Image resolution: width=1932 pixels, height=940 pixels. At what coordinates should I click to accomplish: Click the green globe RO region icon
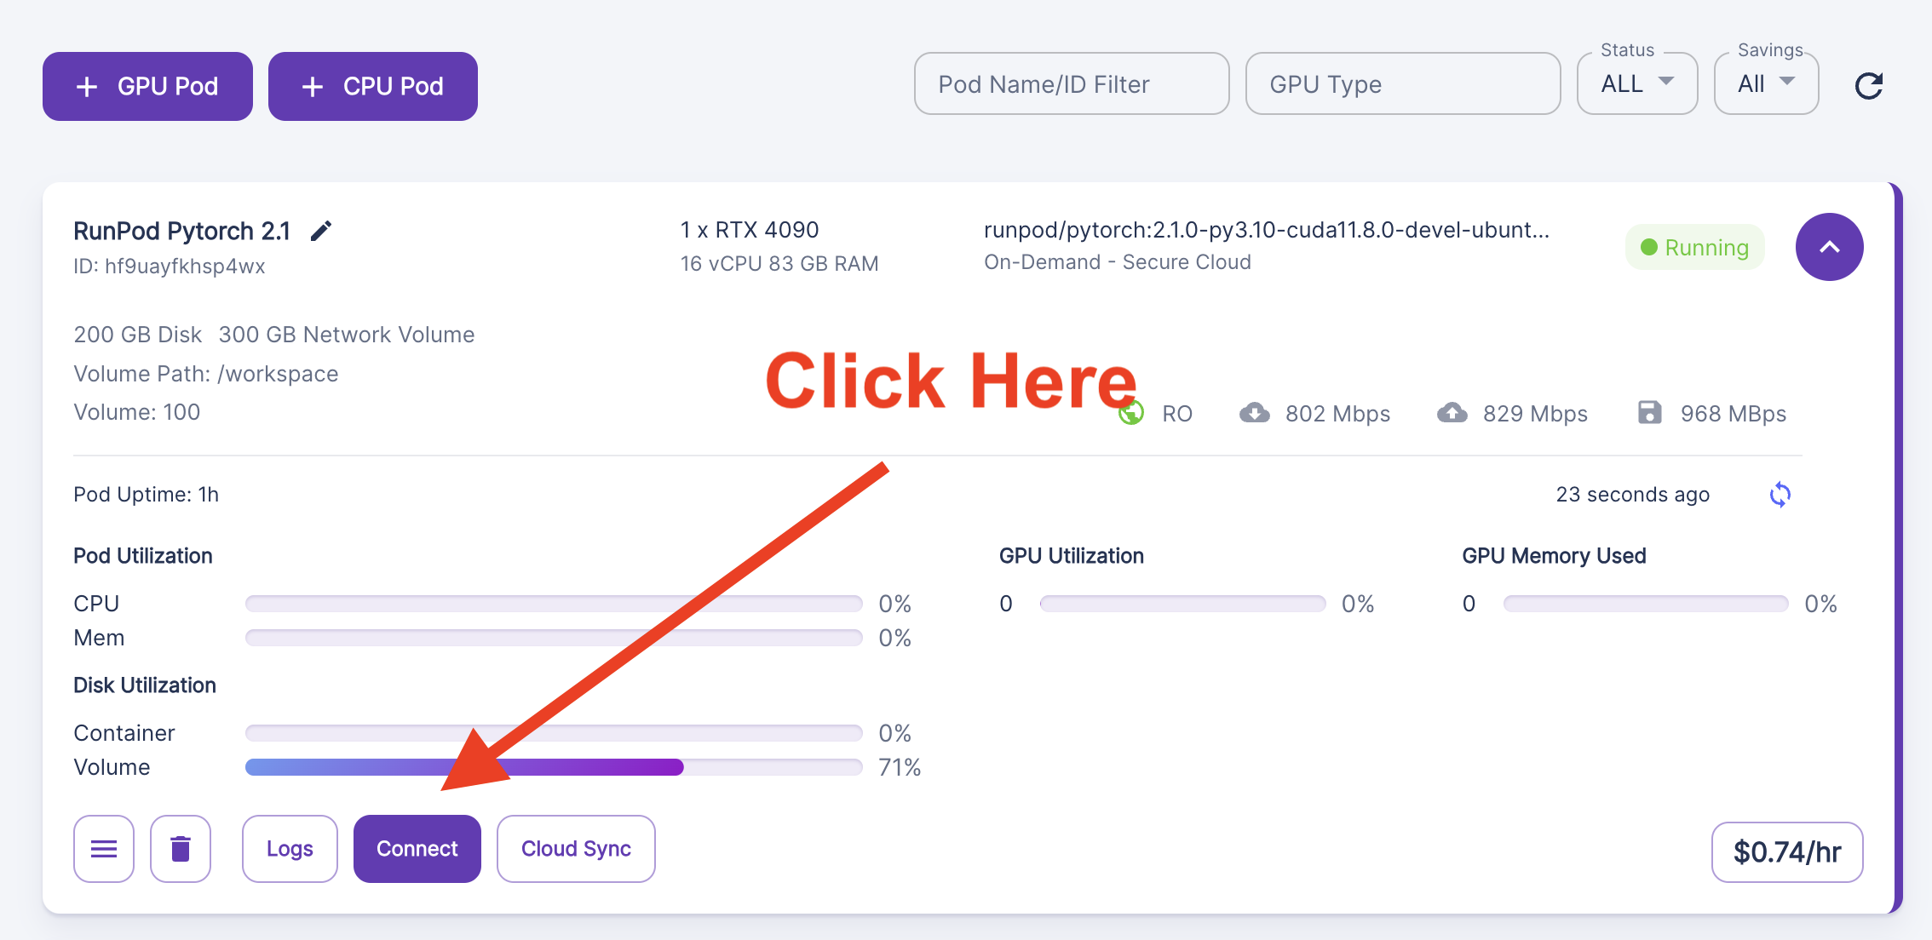point(1132,414)
